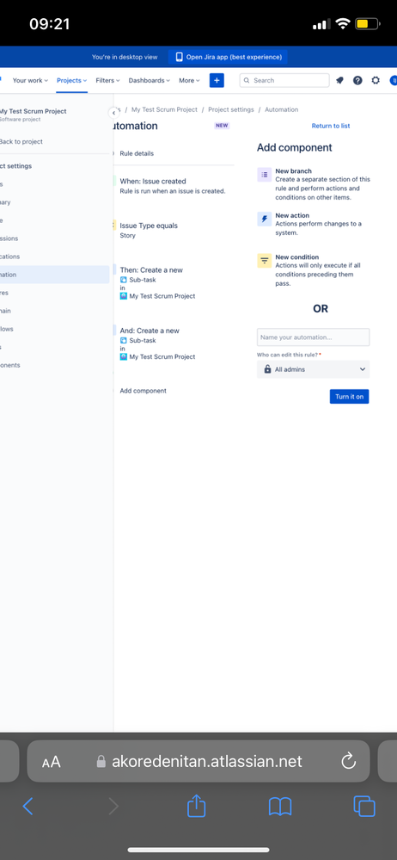
Task: Open the All admins editor dropdown
Action: [x=314, y=369]
